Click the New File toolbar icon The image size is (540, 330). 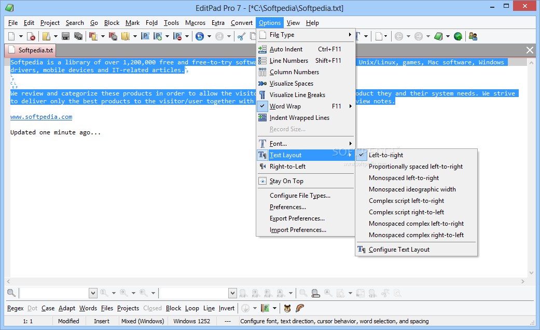pos(11,36)
